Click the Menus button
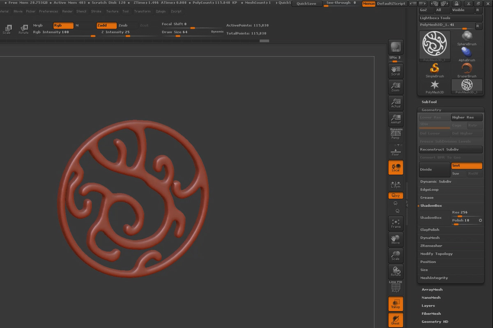The height and width of the screenshot is (328, 493). tap(369, 4)
